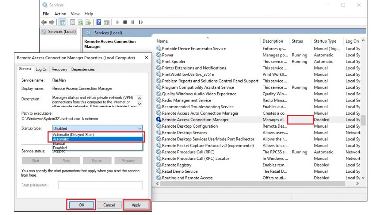Start the service using the play toolbar icon

(x=117, y=22)
